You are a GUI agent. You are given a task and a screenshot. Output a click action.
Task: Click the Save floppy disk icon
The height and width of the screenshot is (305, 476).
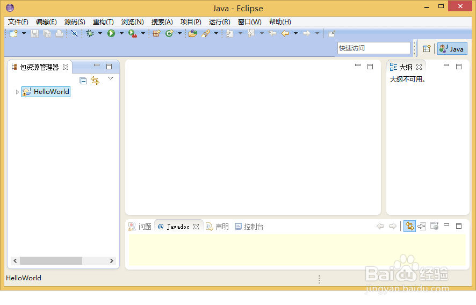[x=34, y=33]
